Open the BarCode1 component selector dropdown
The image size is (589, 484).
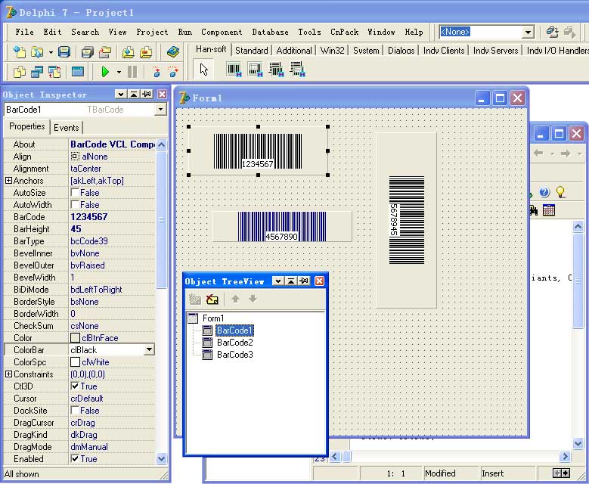[x=160, y=110]
